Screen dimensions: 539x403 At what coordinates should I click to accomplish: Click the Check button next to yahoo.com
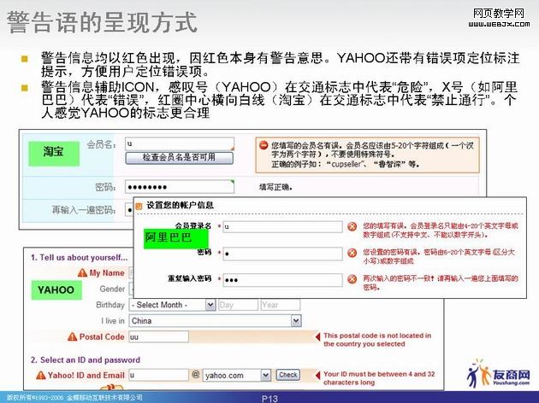[x=287, y=375]
